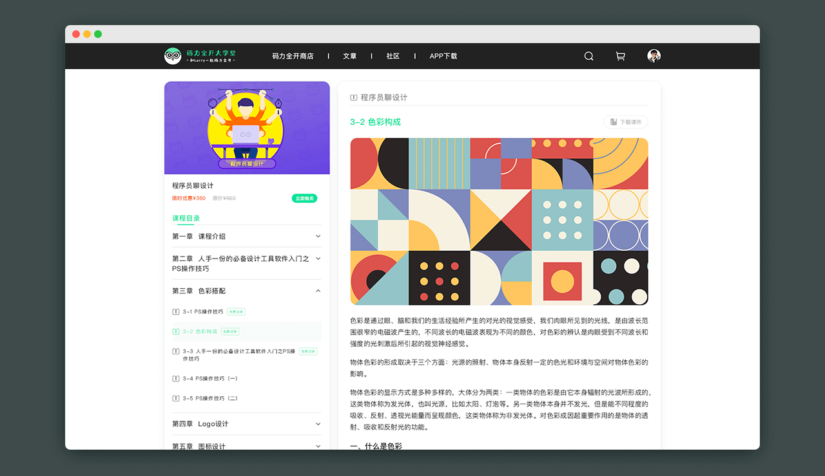Click the document icon beside 3-1 PS操作技巧
The image size is (825, 476).
176,312
